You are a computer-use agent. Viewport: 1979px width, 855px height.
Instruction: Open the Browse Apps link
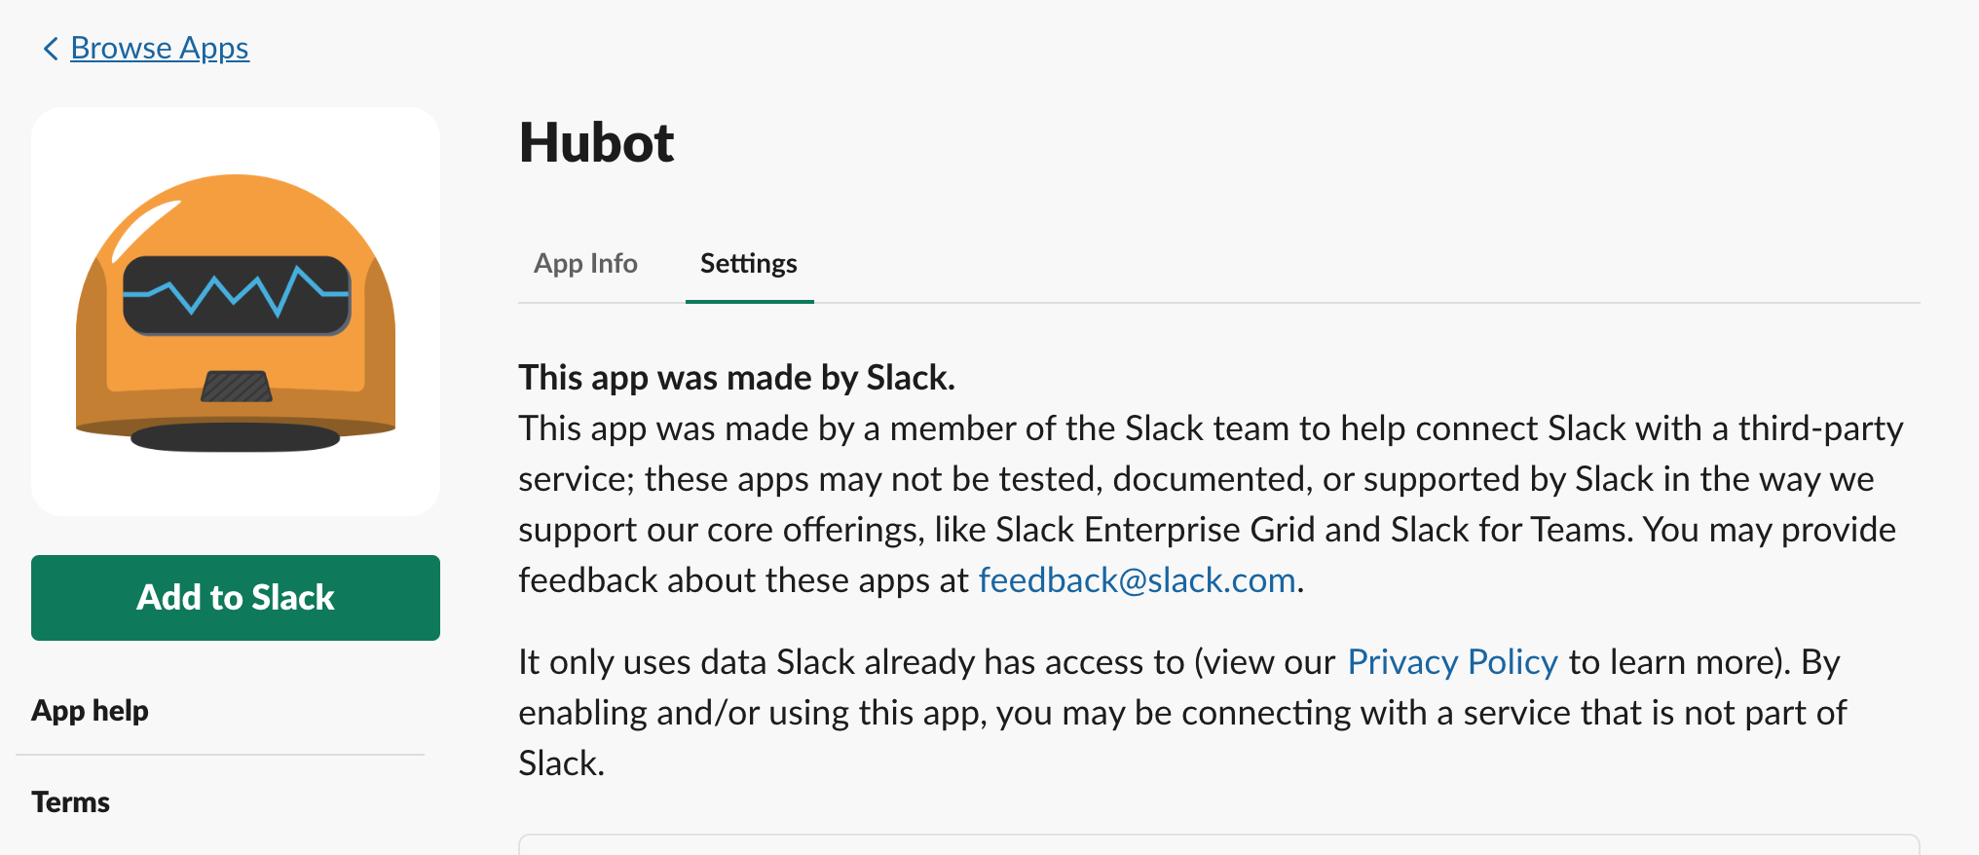160,49
